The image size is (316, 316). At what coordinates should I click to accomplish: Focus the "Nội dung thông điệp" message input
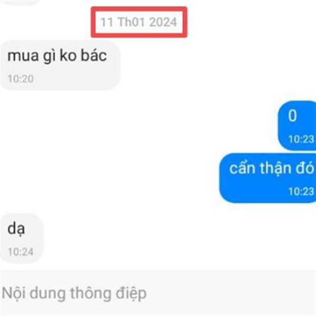click(158, 293)
